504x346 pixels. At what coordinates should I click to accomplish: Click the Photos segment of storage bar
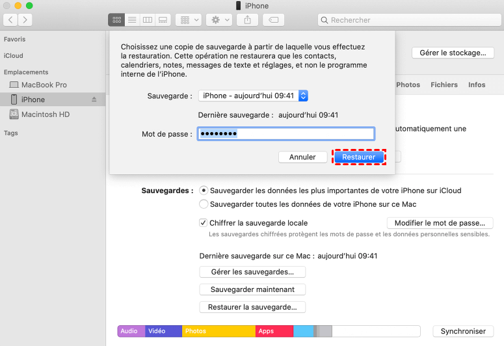219,331
